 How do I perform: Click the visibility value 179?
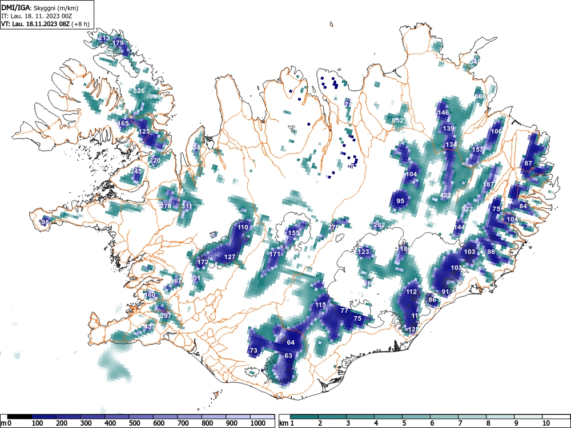[118, 43]
